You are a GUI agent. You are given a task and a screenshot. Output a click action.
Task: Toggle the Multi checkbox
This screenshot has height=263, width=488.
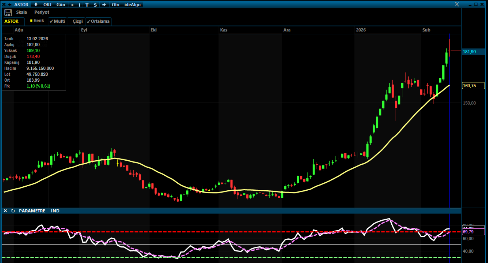pos(57,21)
